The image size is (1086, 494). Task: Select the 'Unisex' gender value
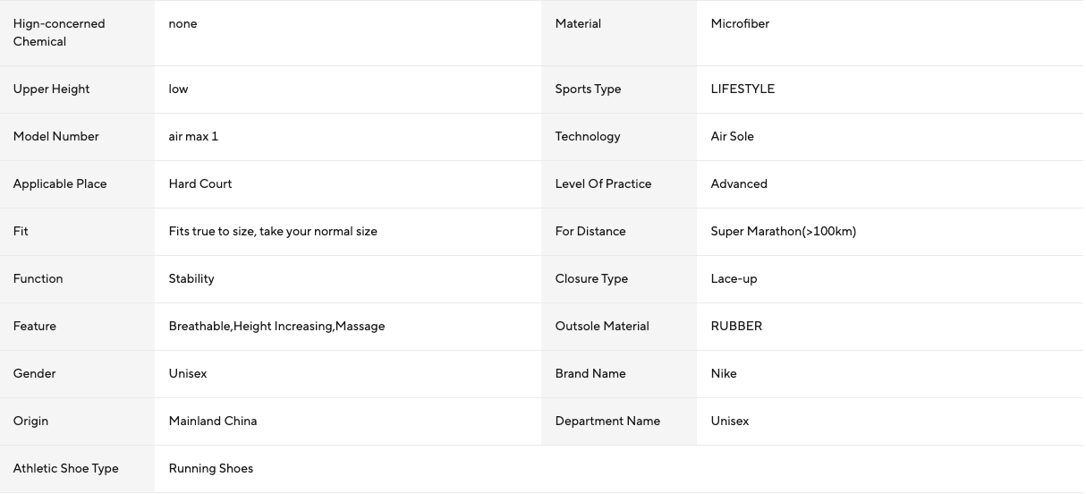pyautogui.click(x=188, y=374)
